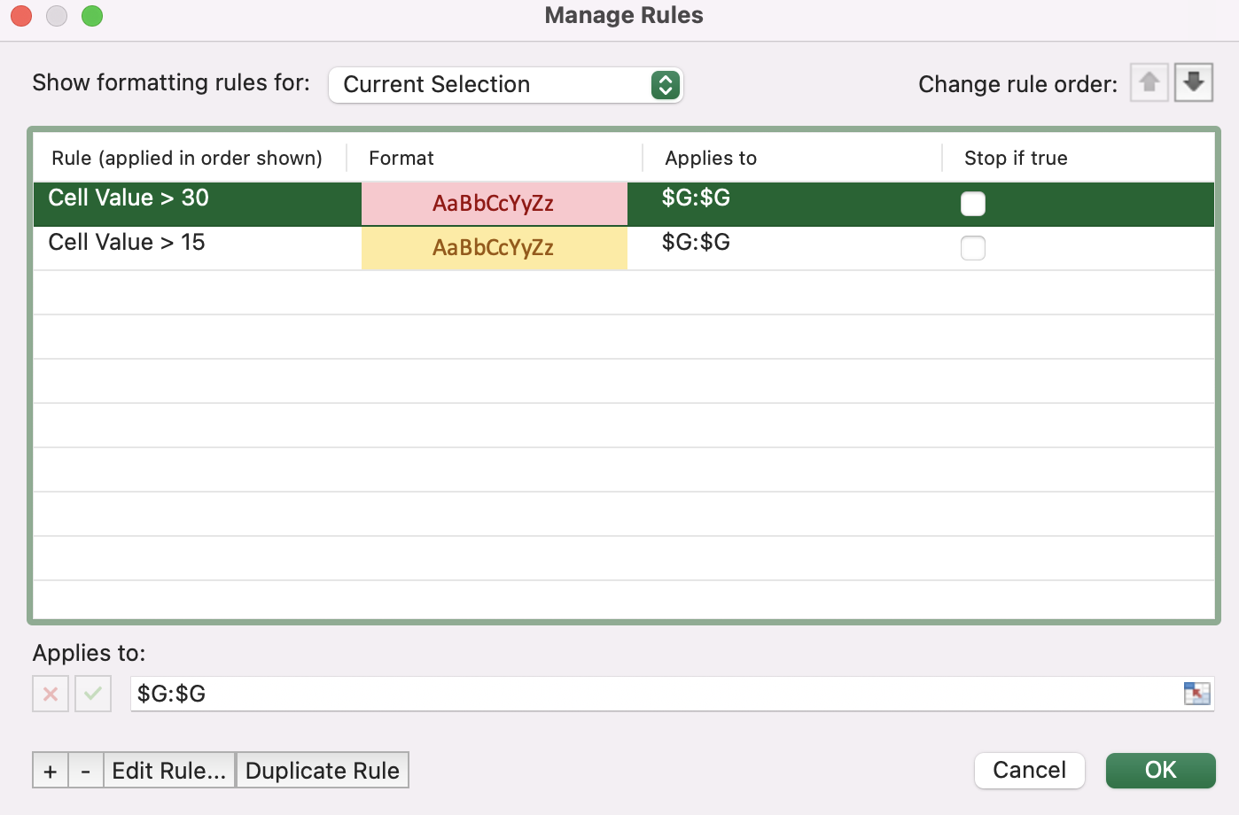Image resolution: width=1239 pixels, height=815 pixels.
Task: Add a new rule with plus button
Action: coord(51,771)
